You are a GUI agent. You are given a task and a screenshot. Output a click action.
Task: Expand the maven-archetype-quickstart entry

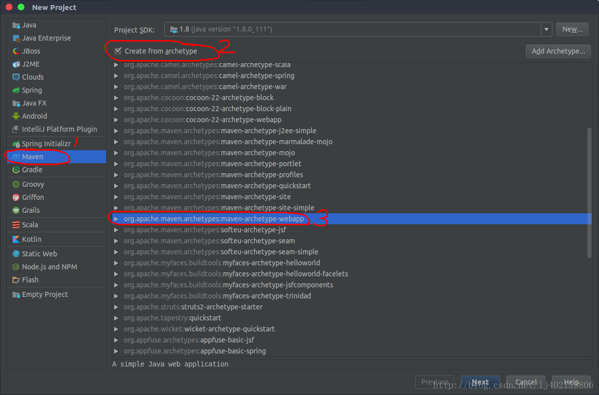point(116,186)
